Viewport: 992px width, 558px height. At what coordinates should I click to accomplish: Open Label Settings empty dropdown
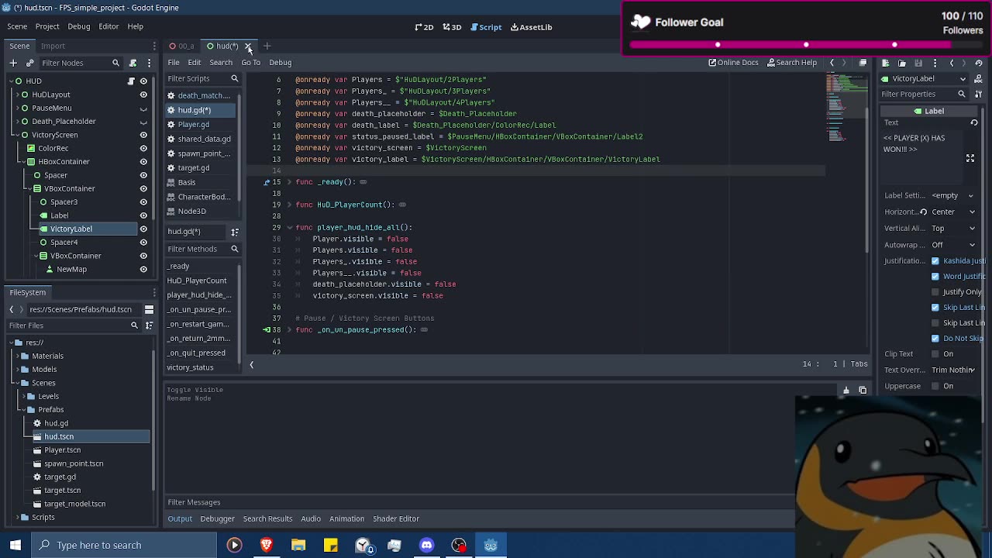point(953,196)
